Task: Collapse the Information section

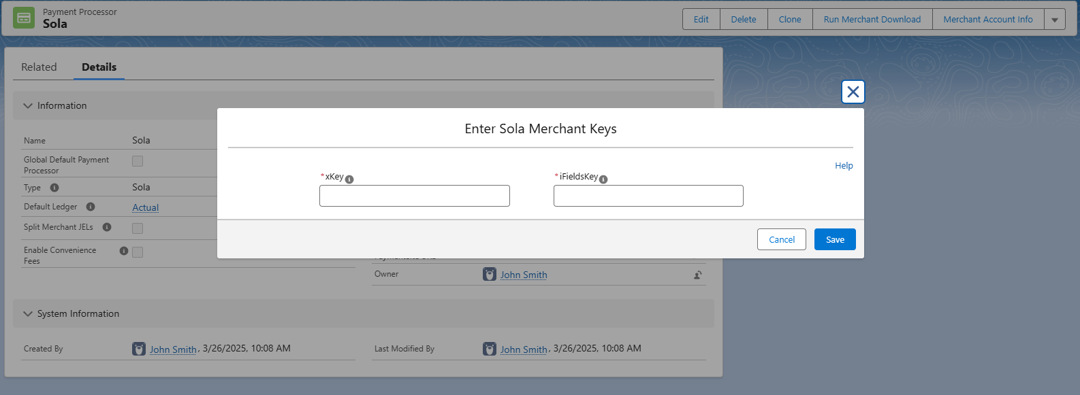Action: (28, 106)
